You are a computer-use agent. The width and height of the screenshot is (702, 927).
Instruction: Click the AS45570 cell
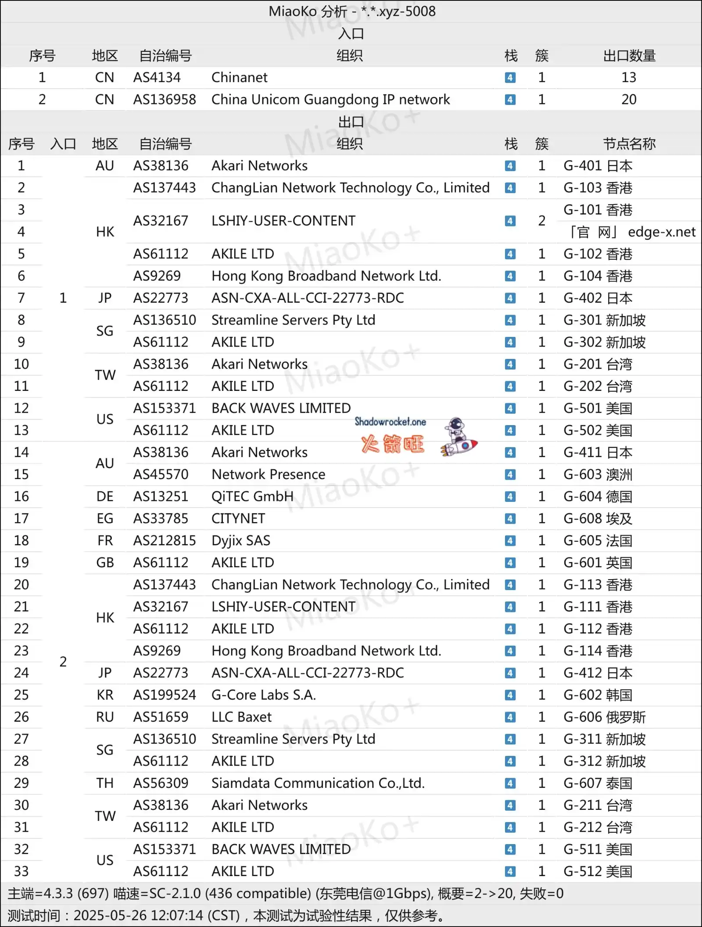[x=161, y=474]
